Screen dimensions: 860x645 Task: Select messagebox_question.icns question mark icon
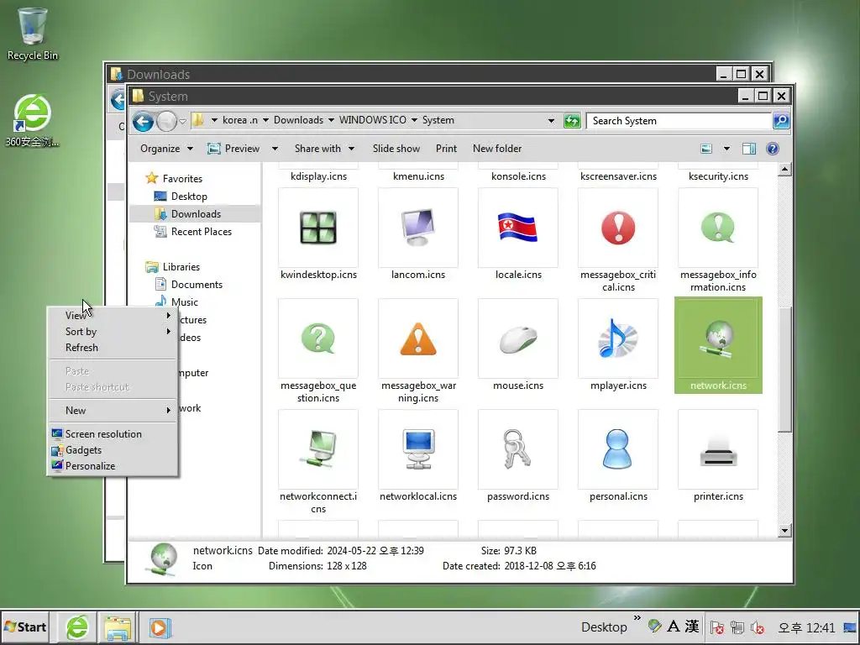[x=318, y=338]
